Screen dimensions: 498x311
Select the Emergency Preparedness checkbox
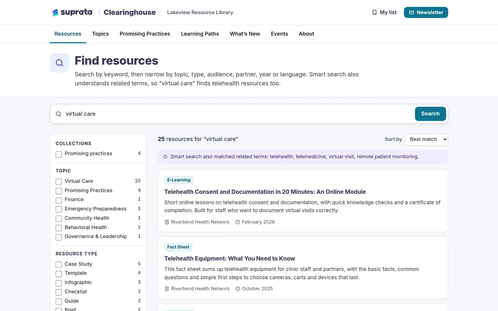pyautogui.click(x=59, y=209)
